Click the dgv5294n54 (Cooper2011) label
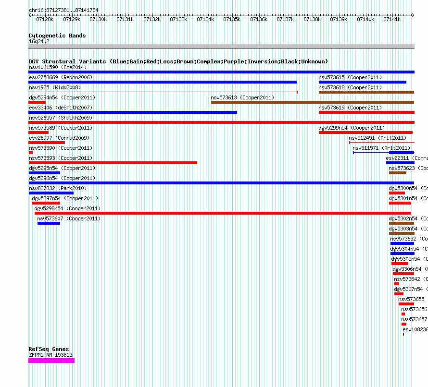428x387 pixels. coord(62,97)
